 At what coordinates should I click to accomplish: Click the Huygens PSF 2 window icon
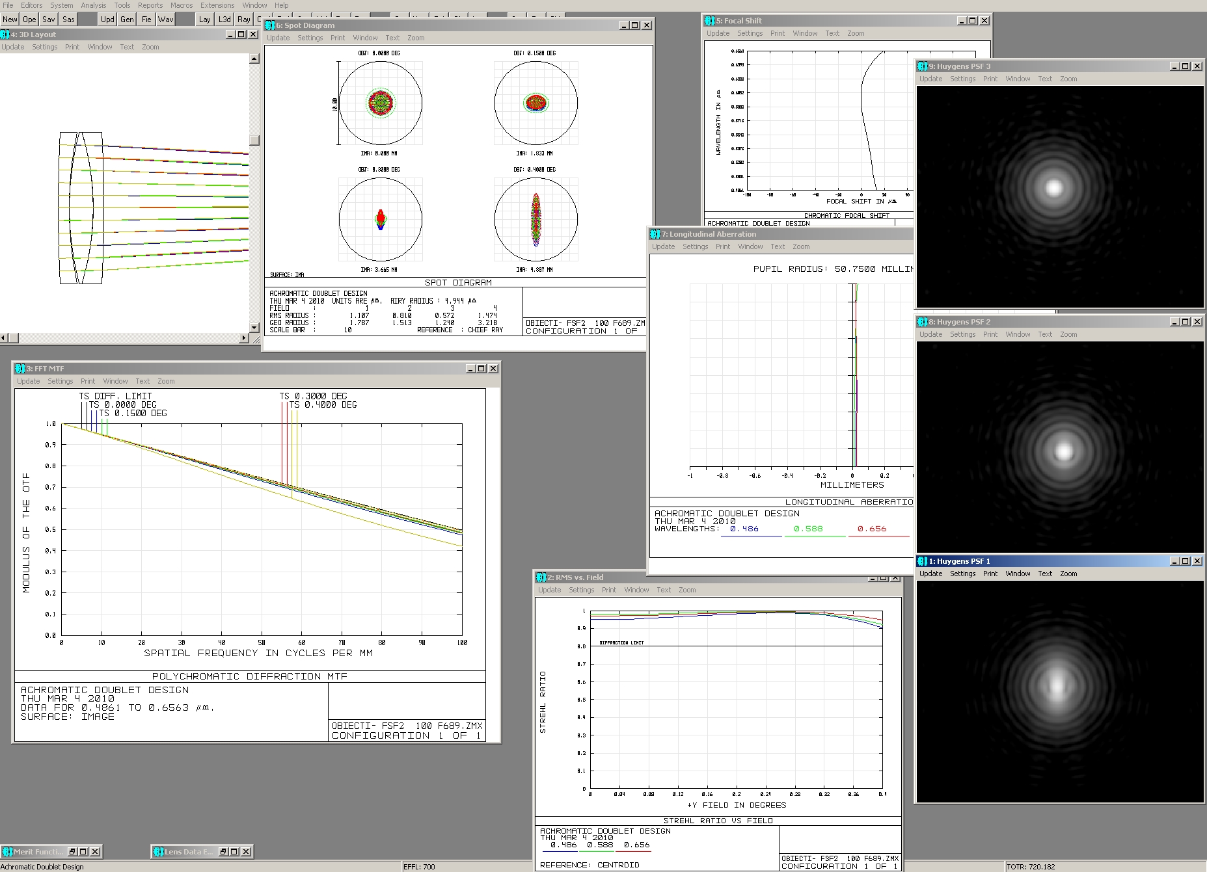click(x=923, y=322)
